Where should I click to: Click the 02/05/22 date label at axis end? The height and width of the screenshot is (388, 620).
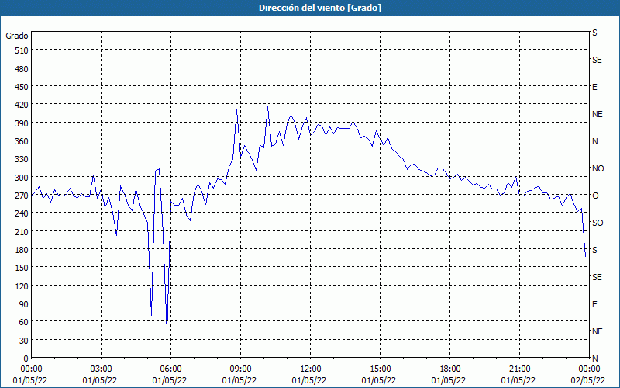[588, 380]
